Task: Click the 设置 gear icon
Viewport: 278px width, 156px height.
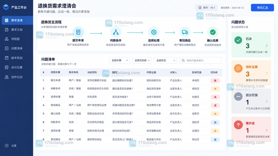Action: click(7, 146)
